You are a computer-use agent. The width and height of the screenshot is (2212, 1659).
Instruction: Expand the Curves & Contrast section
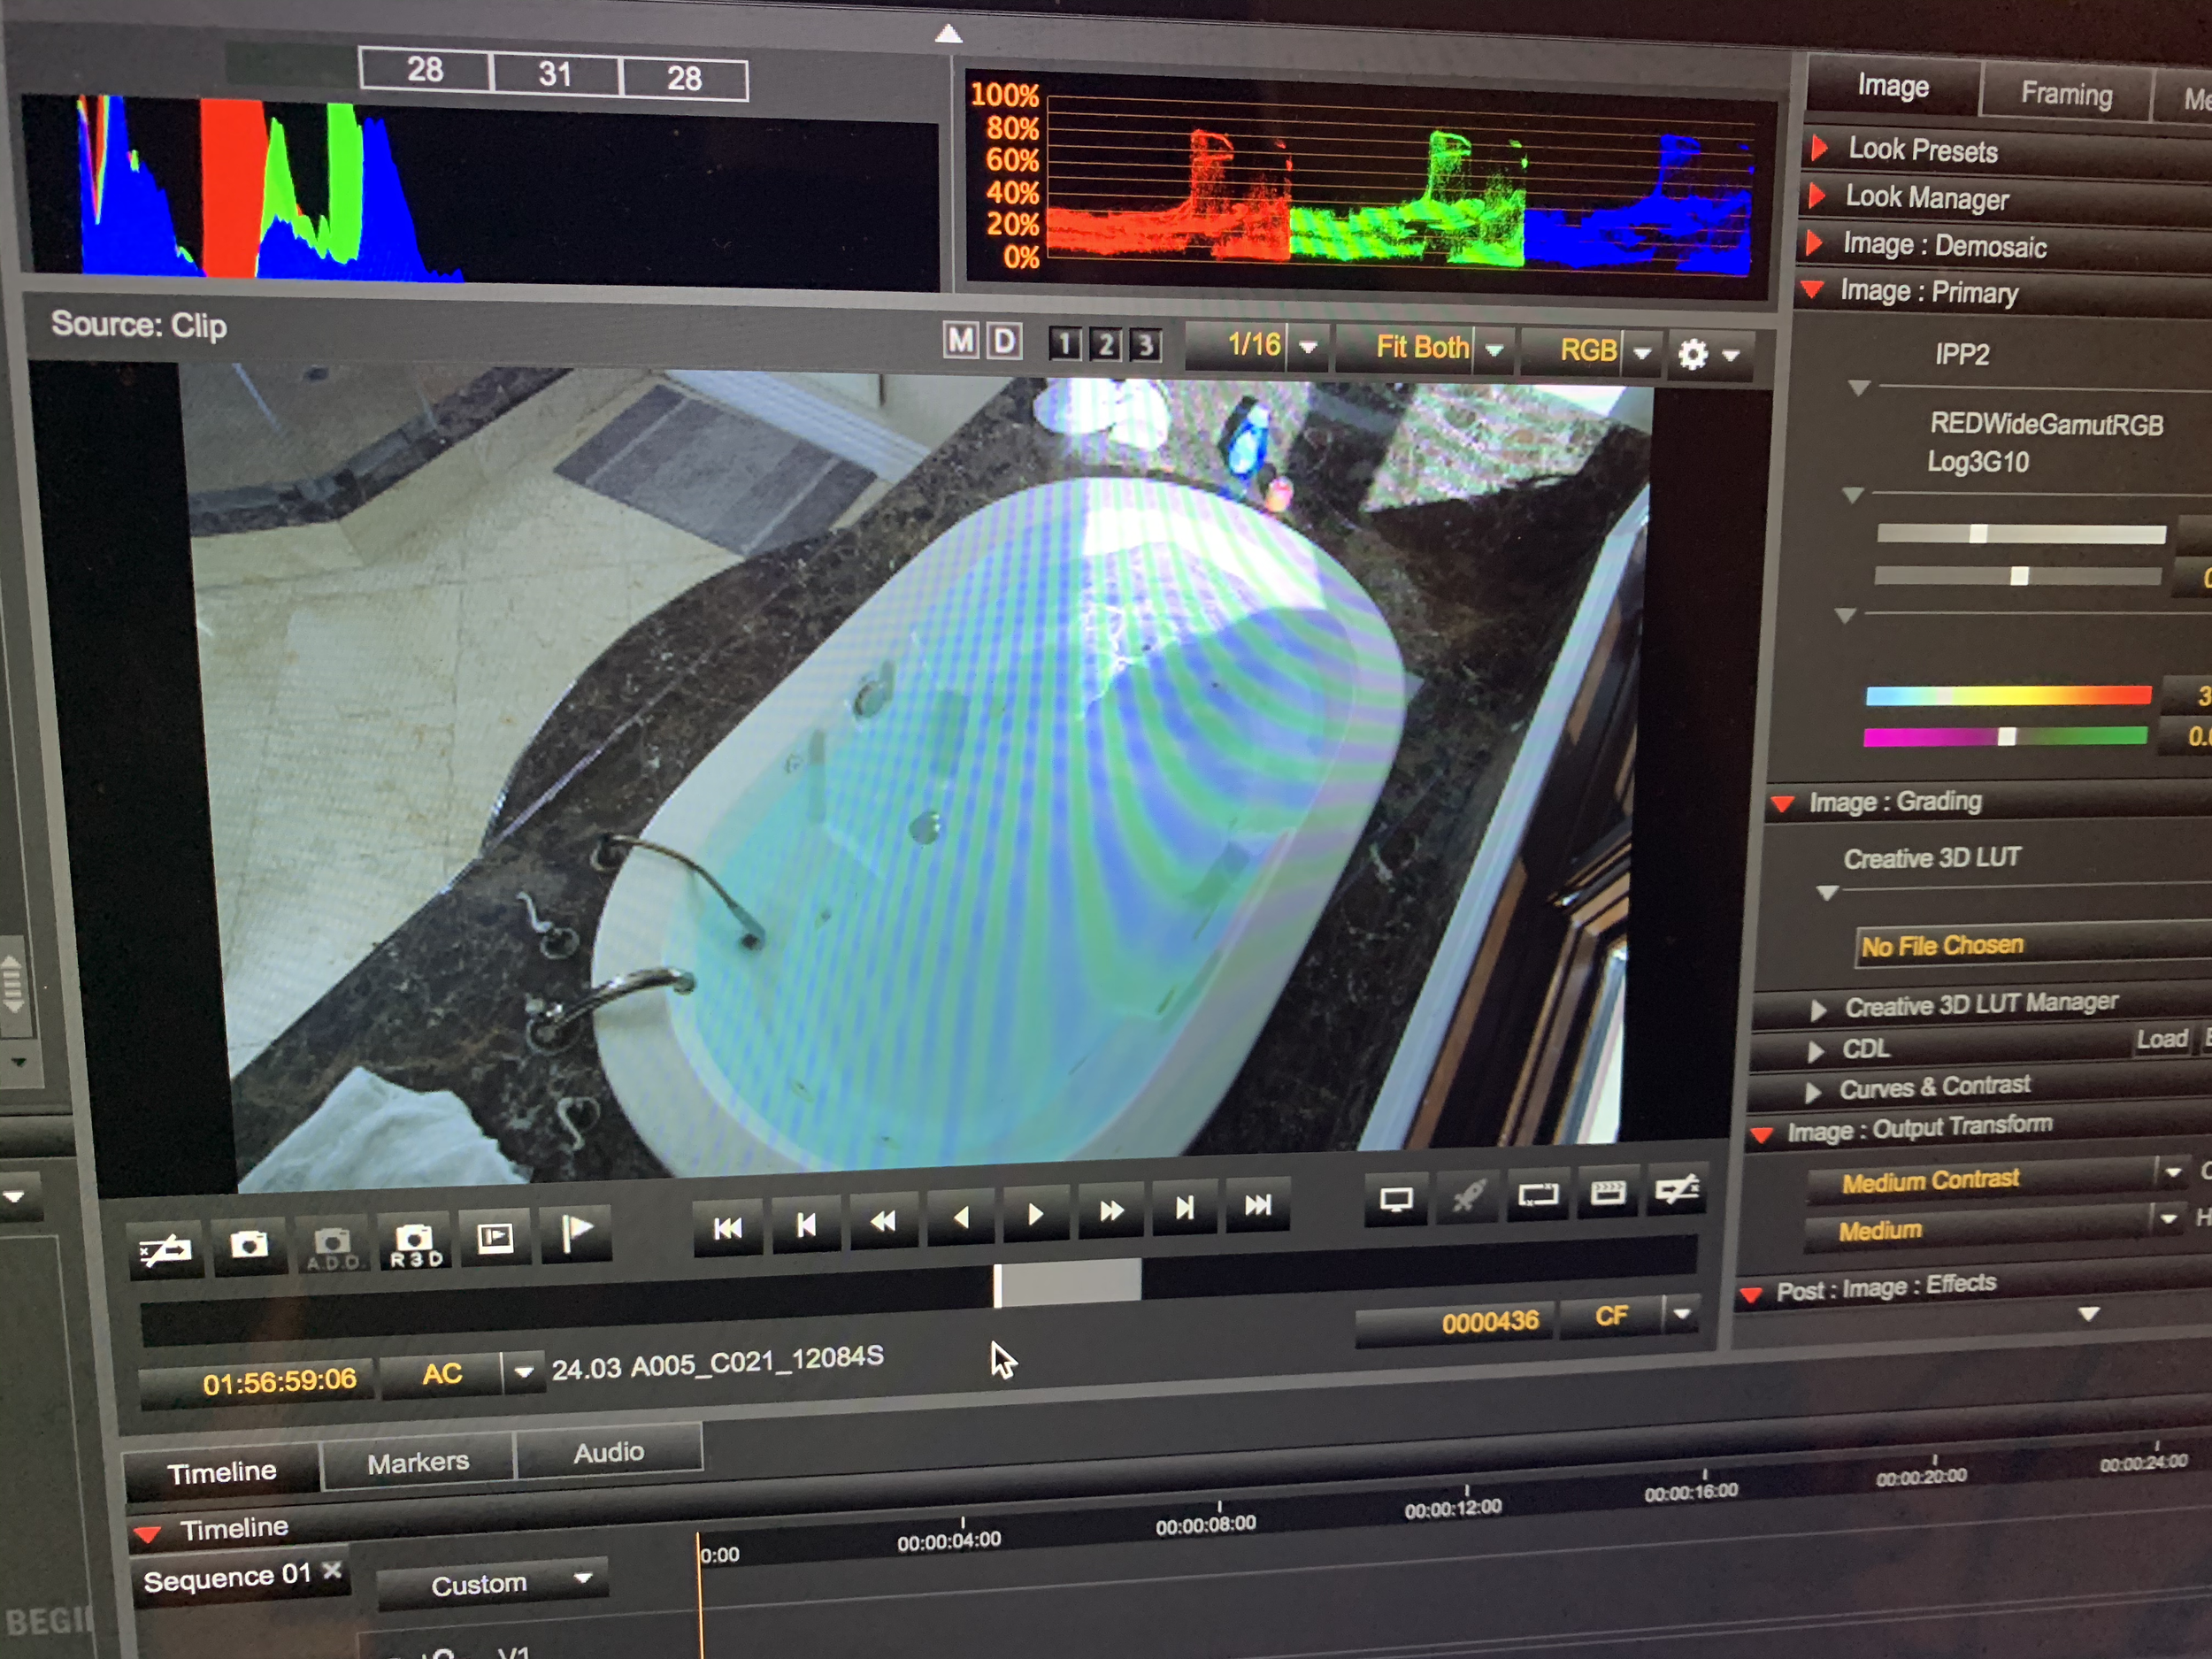point(1813,1091)
